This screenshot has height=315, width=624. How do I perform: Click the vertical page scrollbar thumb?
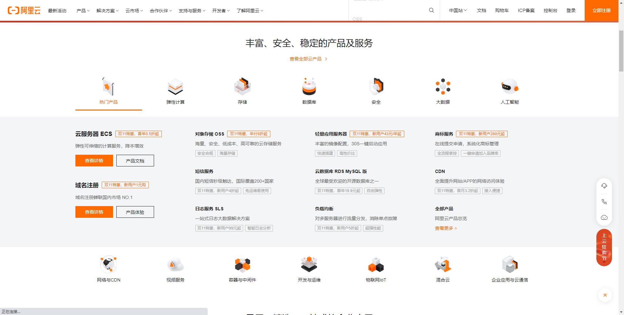[621, 51]
